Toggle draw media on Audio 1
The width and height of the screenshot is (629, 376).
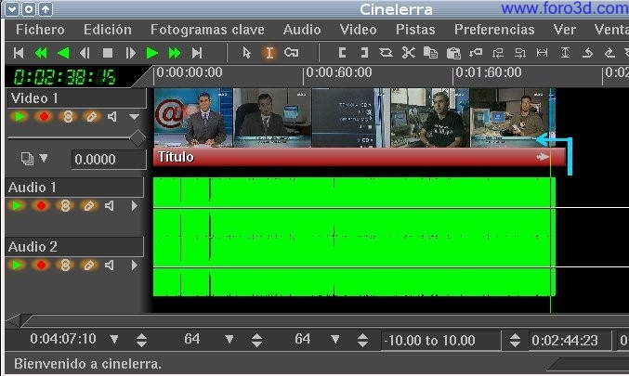pyautogui.click(x=88, y=205)
